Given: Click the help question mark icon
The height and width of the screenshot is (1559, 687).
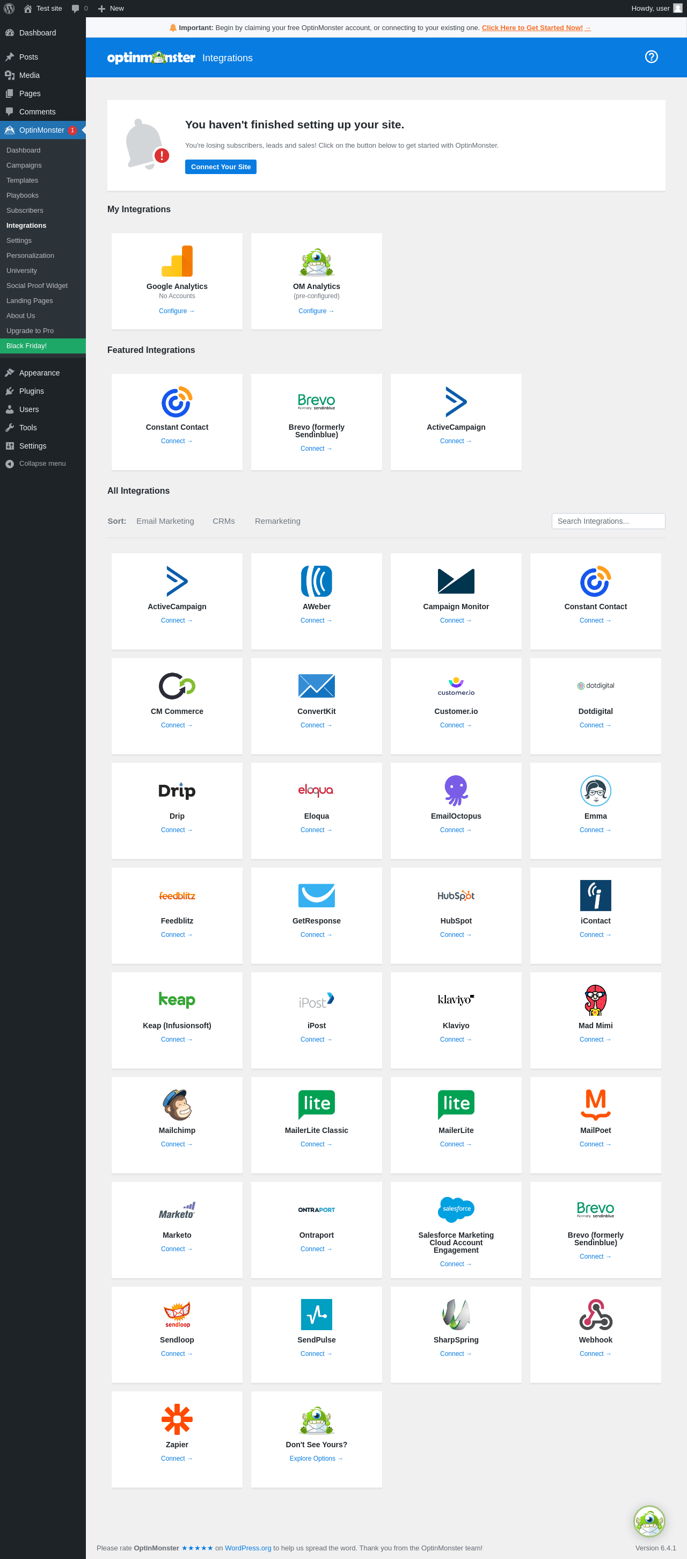Looking at the screenshot, I should tap(651, 57).
